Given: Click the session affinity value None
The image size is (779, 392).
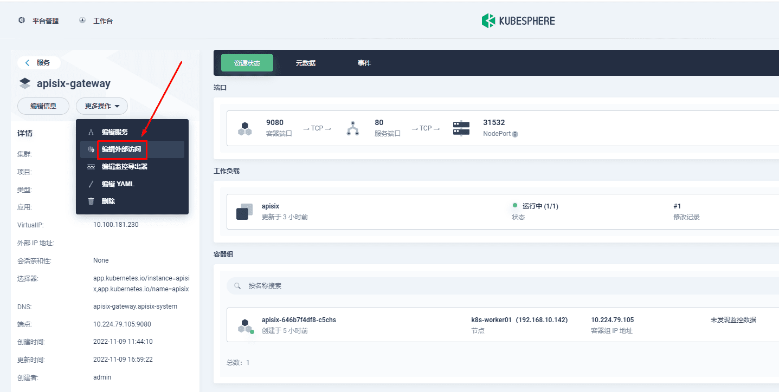Looking at the screenshot, I should 101,260.
